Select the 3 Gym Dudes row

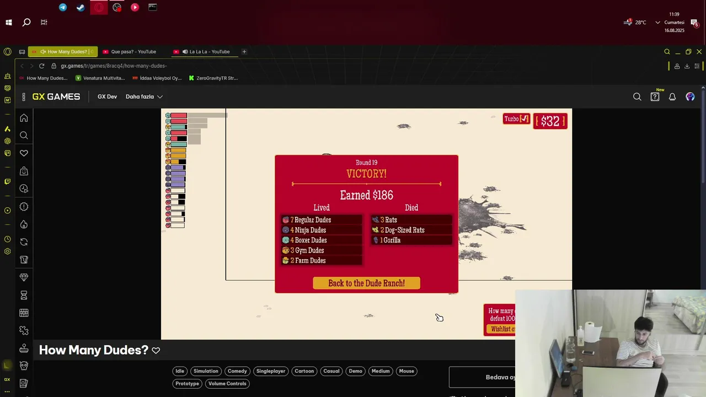pyautogui.click(x=322, y=250)
